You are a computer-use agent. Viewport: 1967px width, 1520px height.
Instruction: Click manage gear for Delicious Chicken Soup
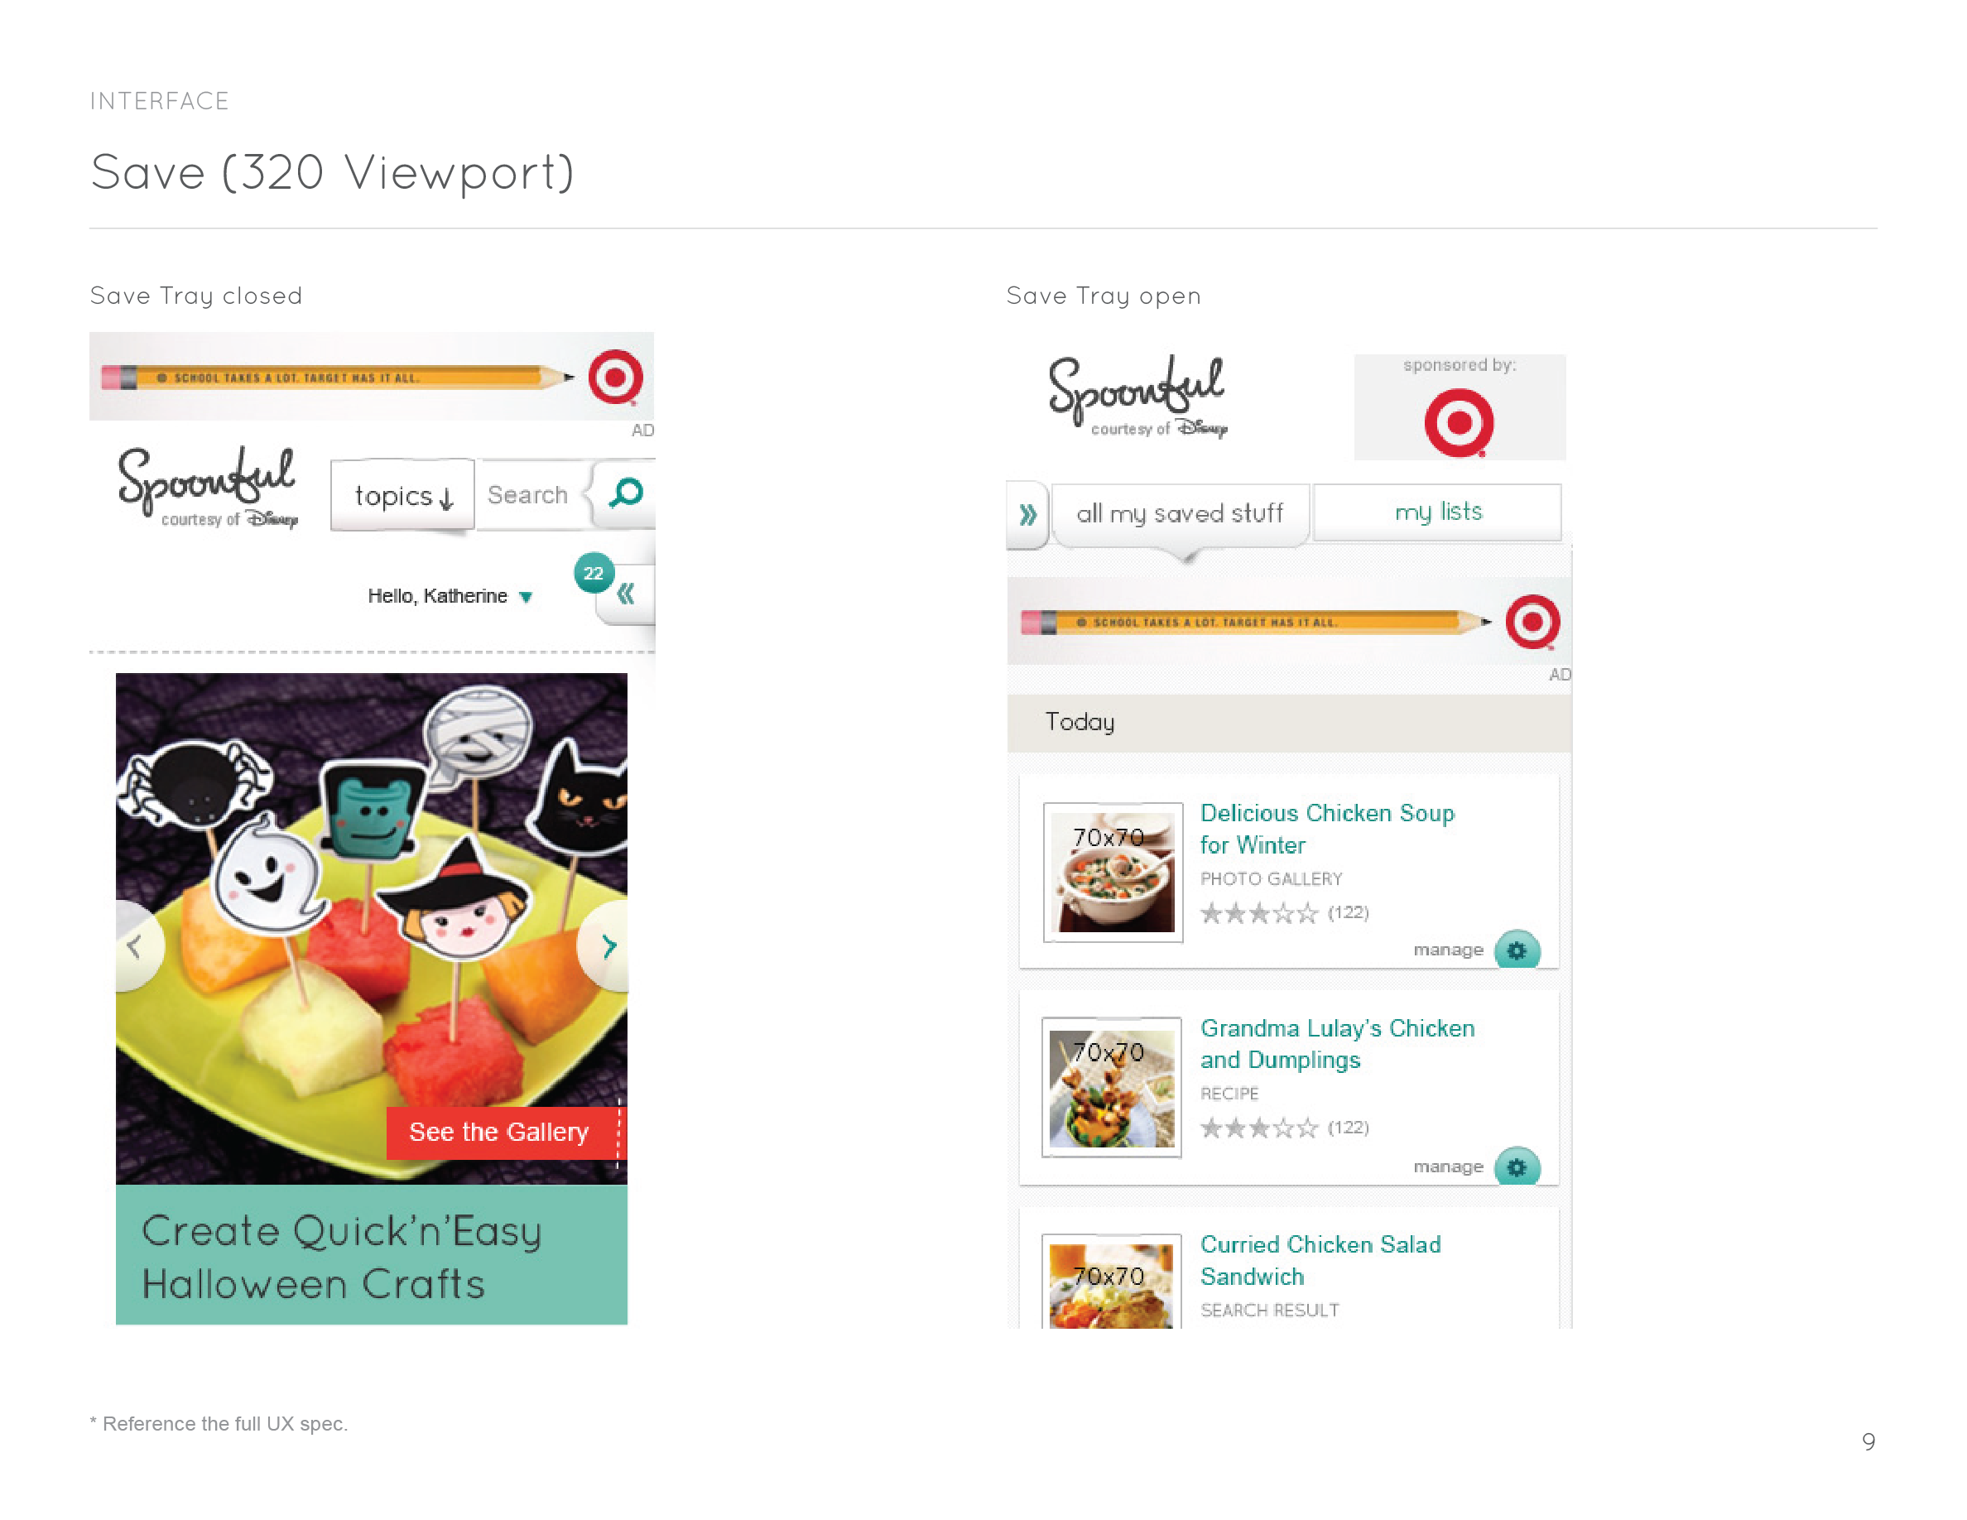1517,950
